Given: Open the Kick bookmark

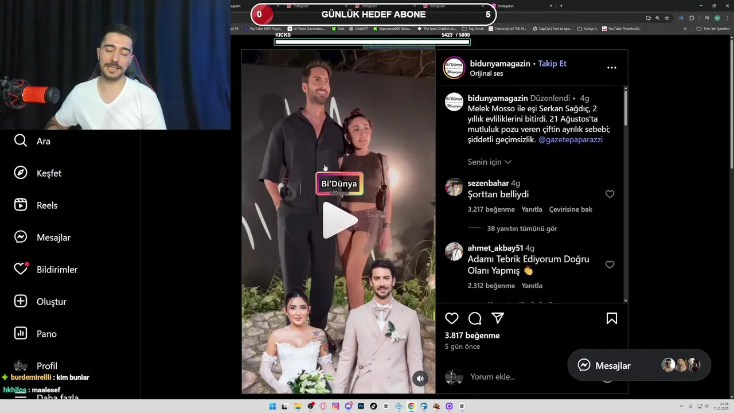Looking at the screenshot, I should tap(338, 28).
